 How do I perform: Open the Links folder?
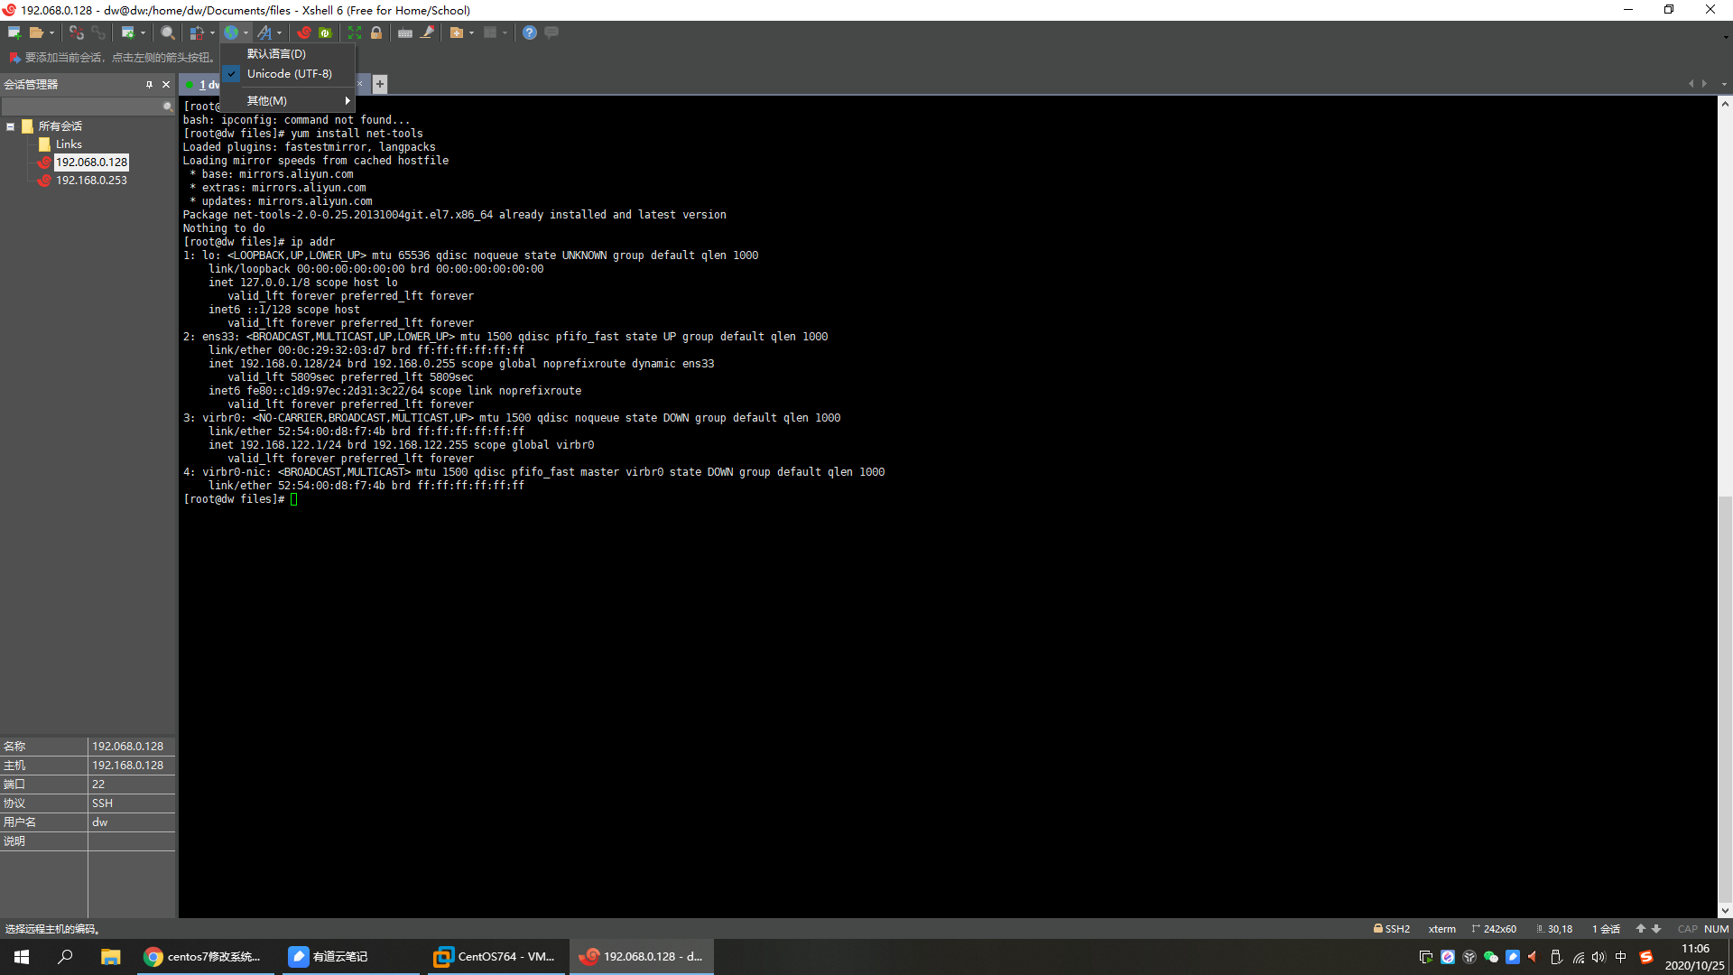pos(69,144)
